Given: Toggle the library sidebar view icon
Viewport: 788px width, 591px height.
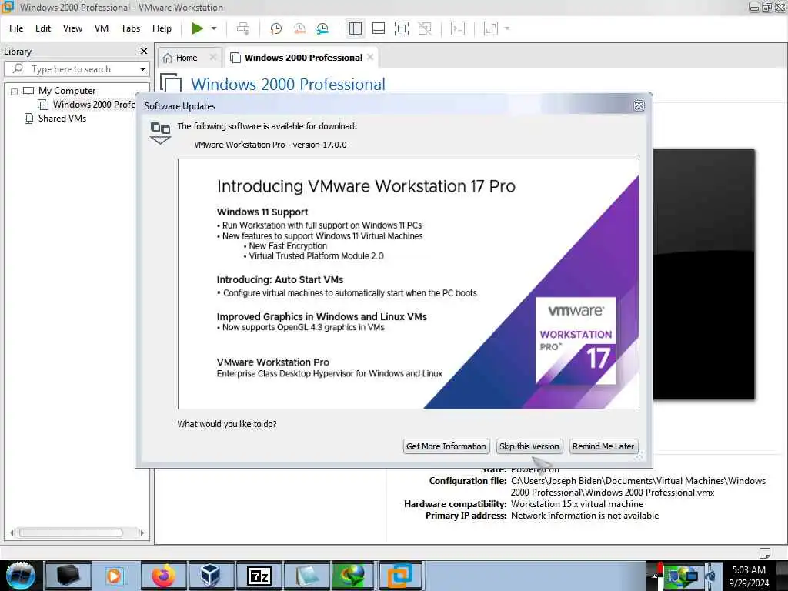Looking at the screenshot, I should pyautogui.click(x=356, y=28).
